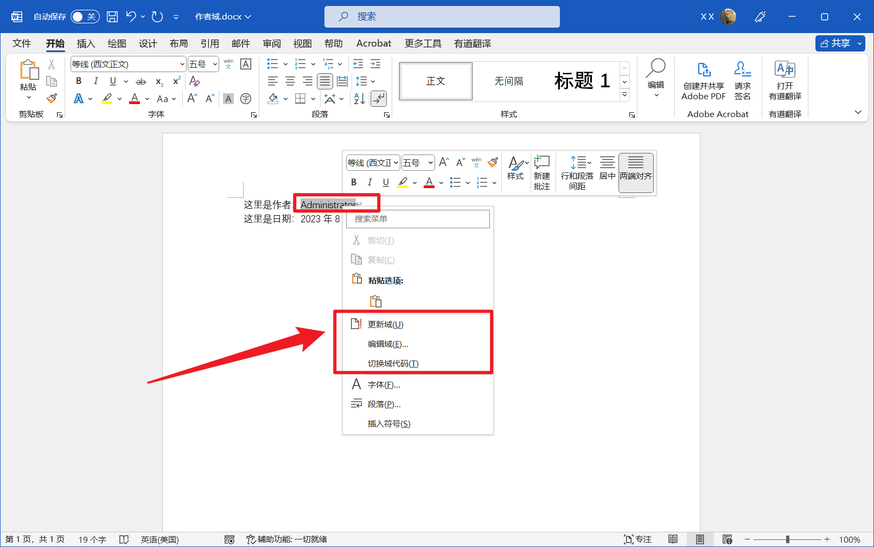Click the zoom slider at bottom right
Image resolution: width=874 pixels, height=547 pixels.
coord(787,539)
